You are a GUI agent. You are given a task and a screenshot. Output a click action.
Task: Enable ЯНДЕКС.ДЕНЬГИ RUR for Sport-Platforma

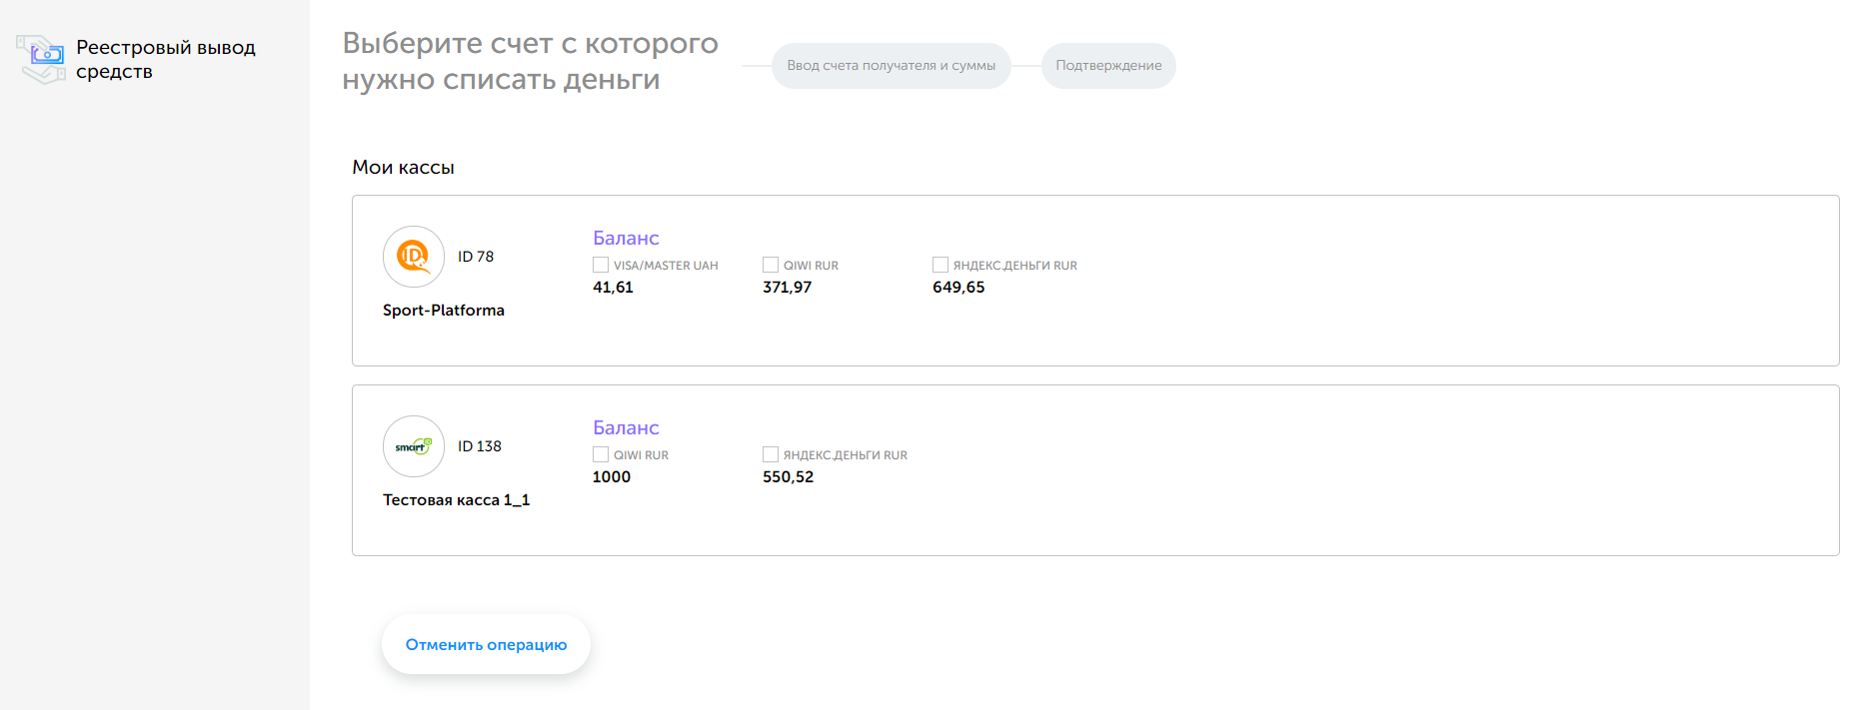coord(940,265)
